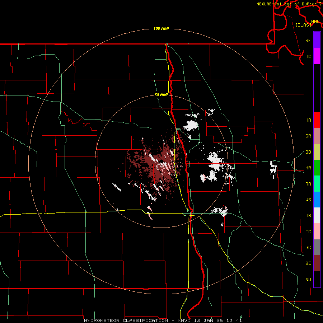323x323 pixels.
Task: Click the HA red legend swatch
Action: point(317,120)
